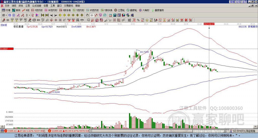This screenshot has width=258, height=138.
Task: Select the hand pan tool
Action: coord(87,15)
